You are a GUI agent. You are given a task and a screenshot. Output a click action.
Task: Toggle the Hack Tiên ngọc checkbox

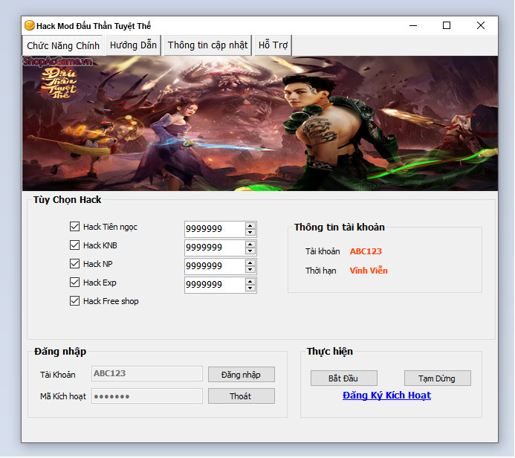tap(74, 226)
